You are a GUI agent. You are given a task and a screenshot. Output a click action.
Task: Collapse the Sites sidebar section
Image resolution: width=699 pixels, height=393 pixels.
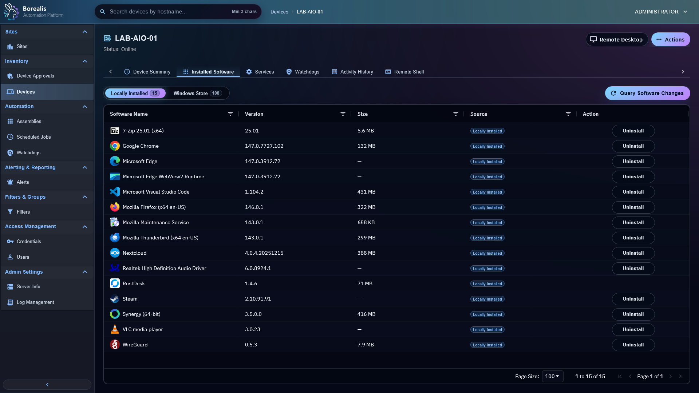click(x=85, y=32)
